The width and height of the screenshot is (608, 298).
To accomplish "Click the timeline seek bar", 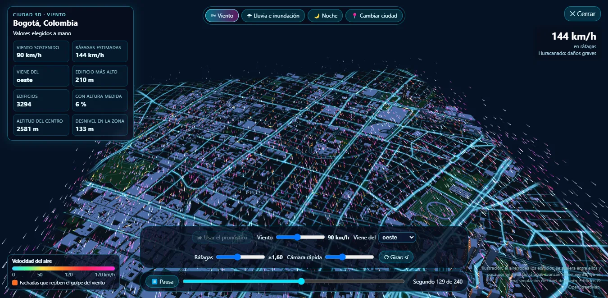I will (294, 282).
